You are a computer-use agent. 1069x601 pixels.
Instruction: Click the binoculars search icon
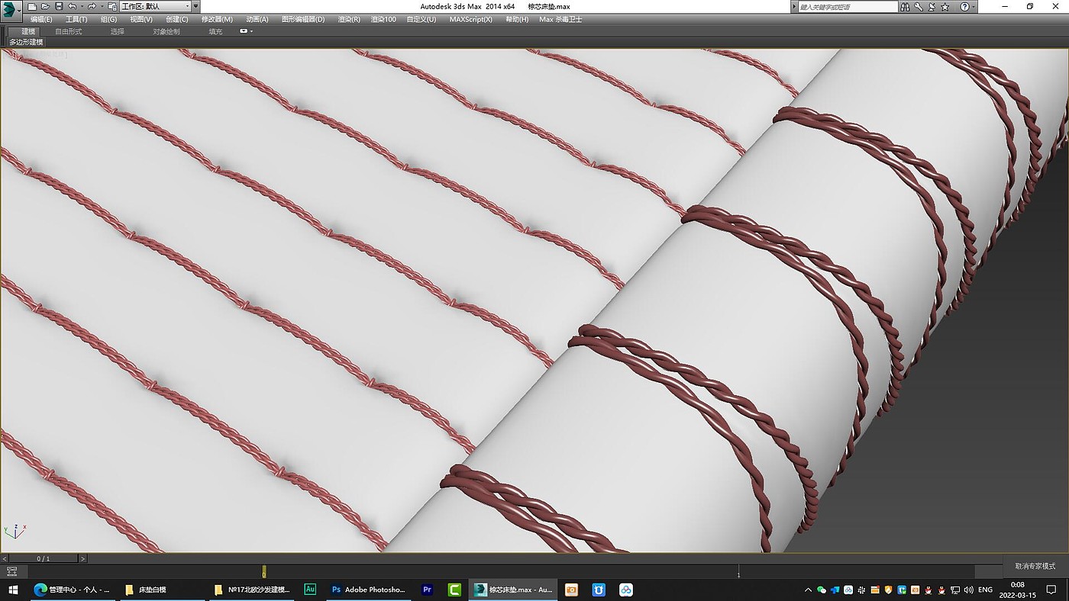906,7
